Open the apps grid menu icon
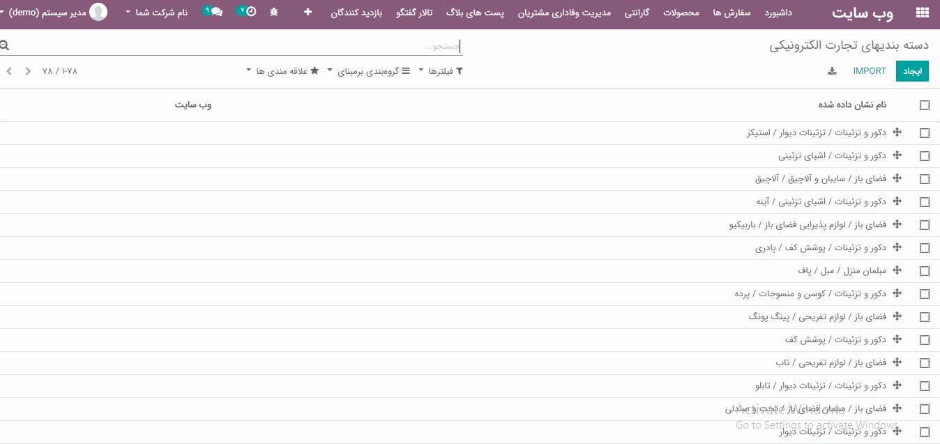 click(x=922, y=13)
